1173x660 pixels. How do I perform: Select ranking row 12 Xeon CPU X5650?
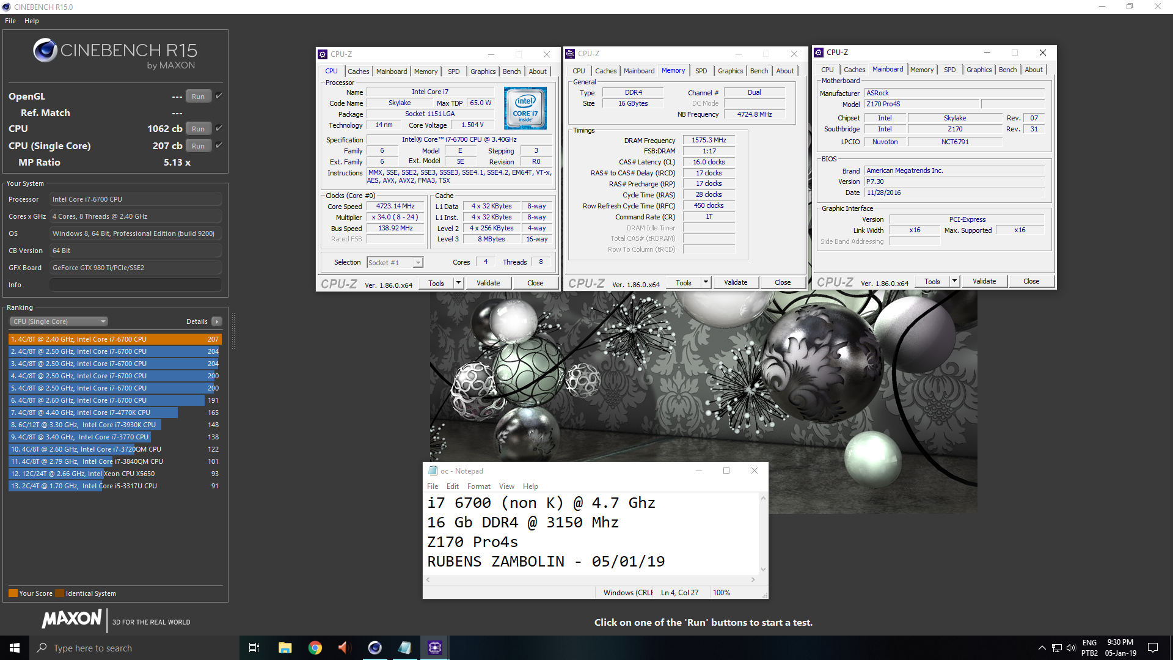(x=115, y=474)
